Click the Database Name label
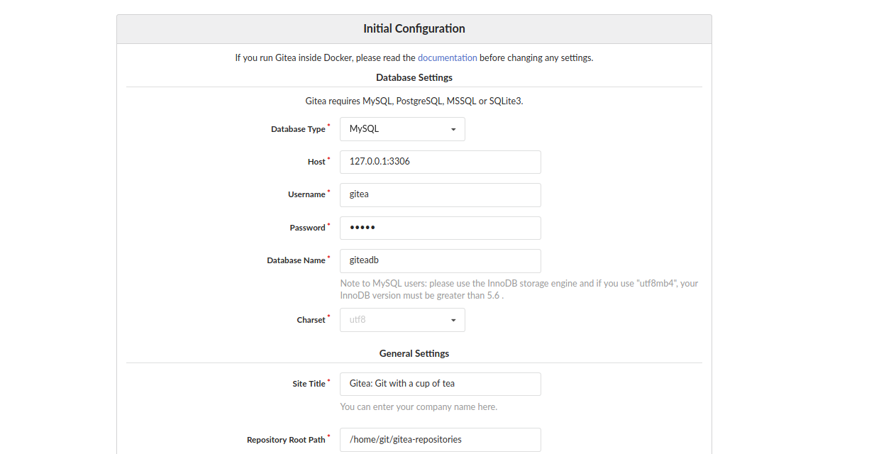 point(296,260)
